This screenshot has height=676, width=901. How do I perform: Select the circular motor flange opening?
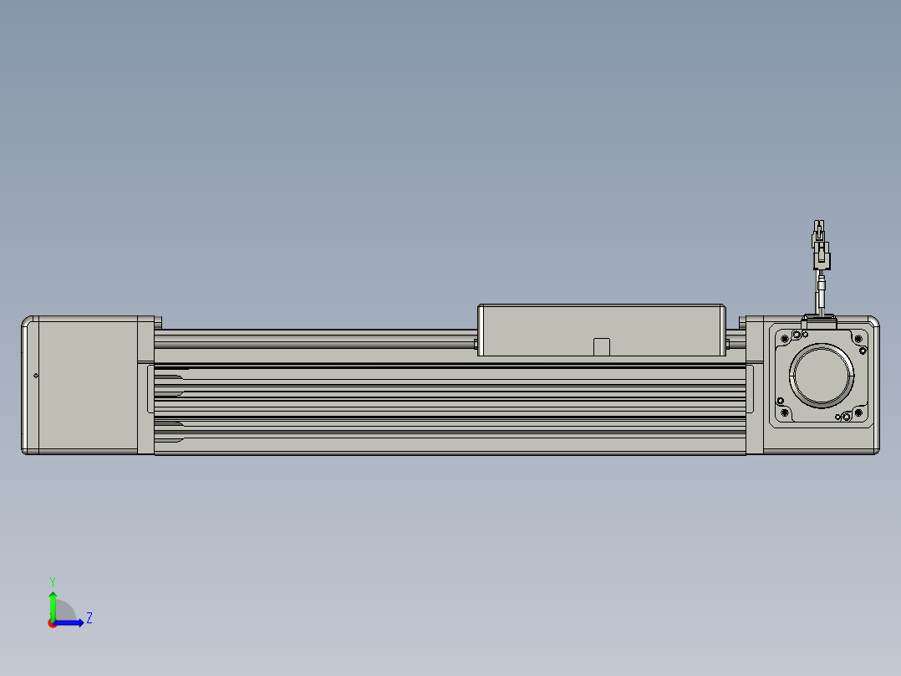click(822, 376)
